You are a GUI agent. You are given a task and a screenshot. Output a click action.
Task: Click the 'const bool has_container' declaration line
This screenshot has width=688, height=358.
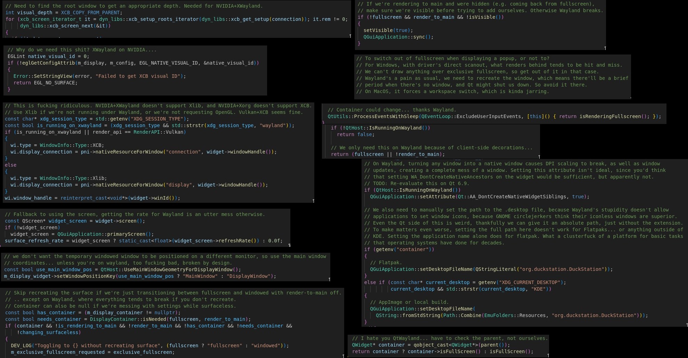pos(93,313)
